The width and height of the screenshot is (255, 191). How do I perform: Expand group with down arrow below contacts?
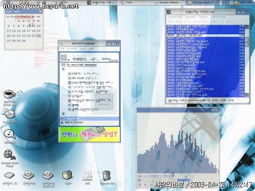coord(63,114)
